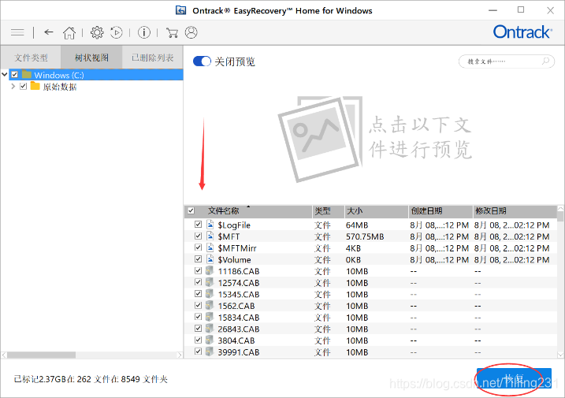This screenshot has height=398, width=565.
Task: Click the Ontrack logo
Action: [522, 32]
